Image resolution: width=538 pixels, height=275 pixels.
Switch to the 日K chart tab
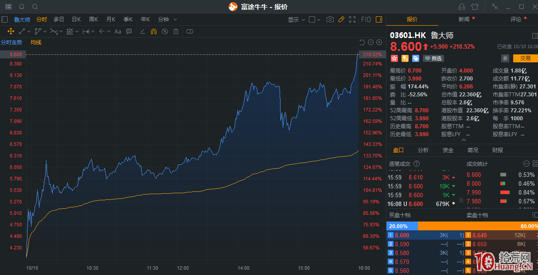pyautogui.click(x=76, y=19)
